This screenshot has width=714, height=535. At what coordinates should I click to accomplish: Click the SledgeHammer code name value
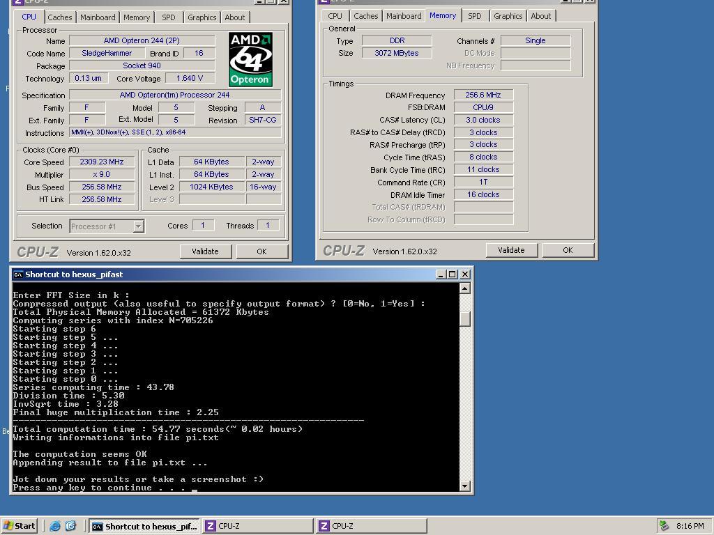(x=107, y=53)
